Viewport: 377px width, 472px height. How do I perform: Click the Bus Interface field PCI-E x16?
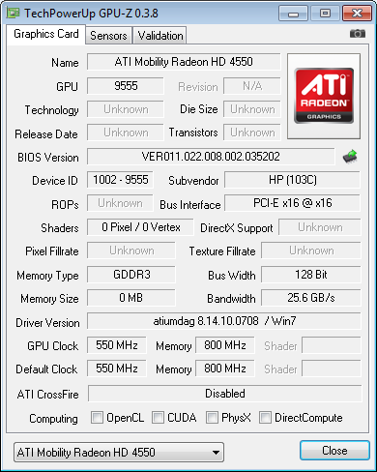[x=292, y=203]
